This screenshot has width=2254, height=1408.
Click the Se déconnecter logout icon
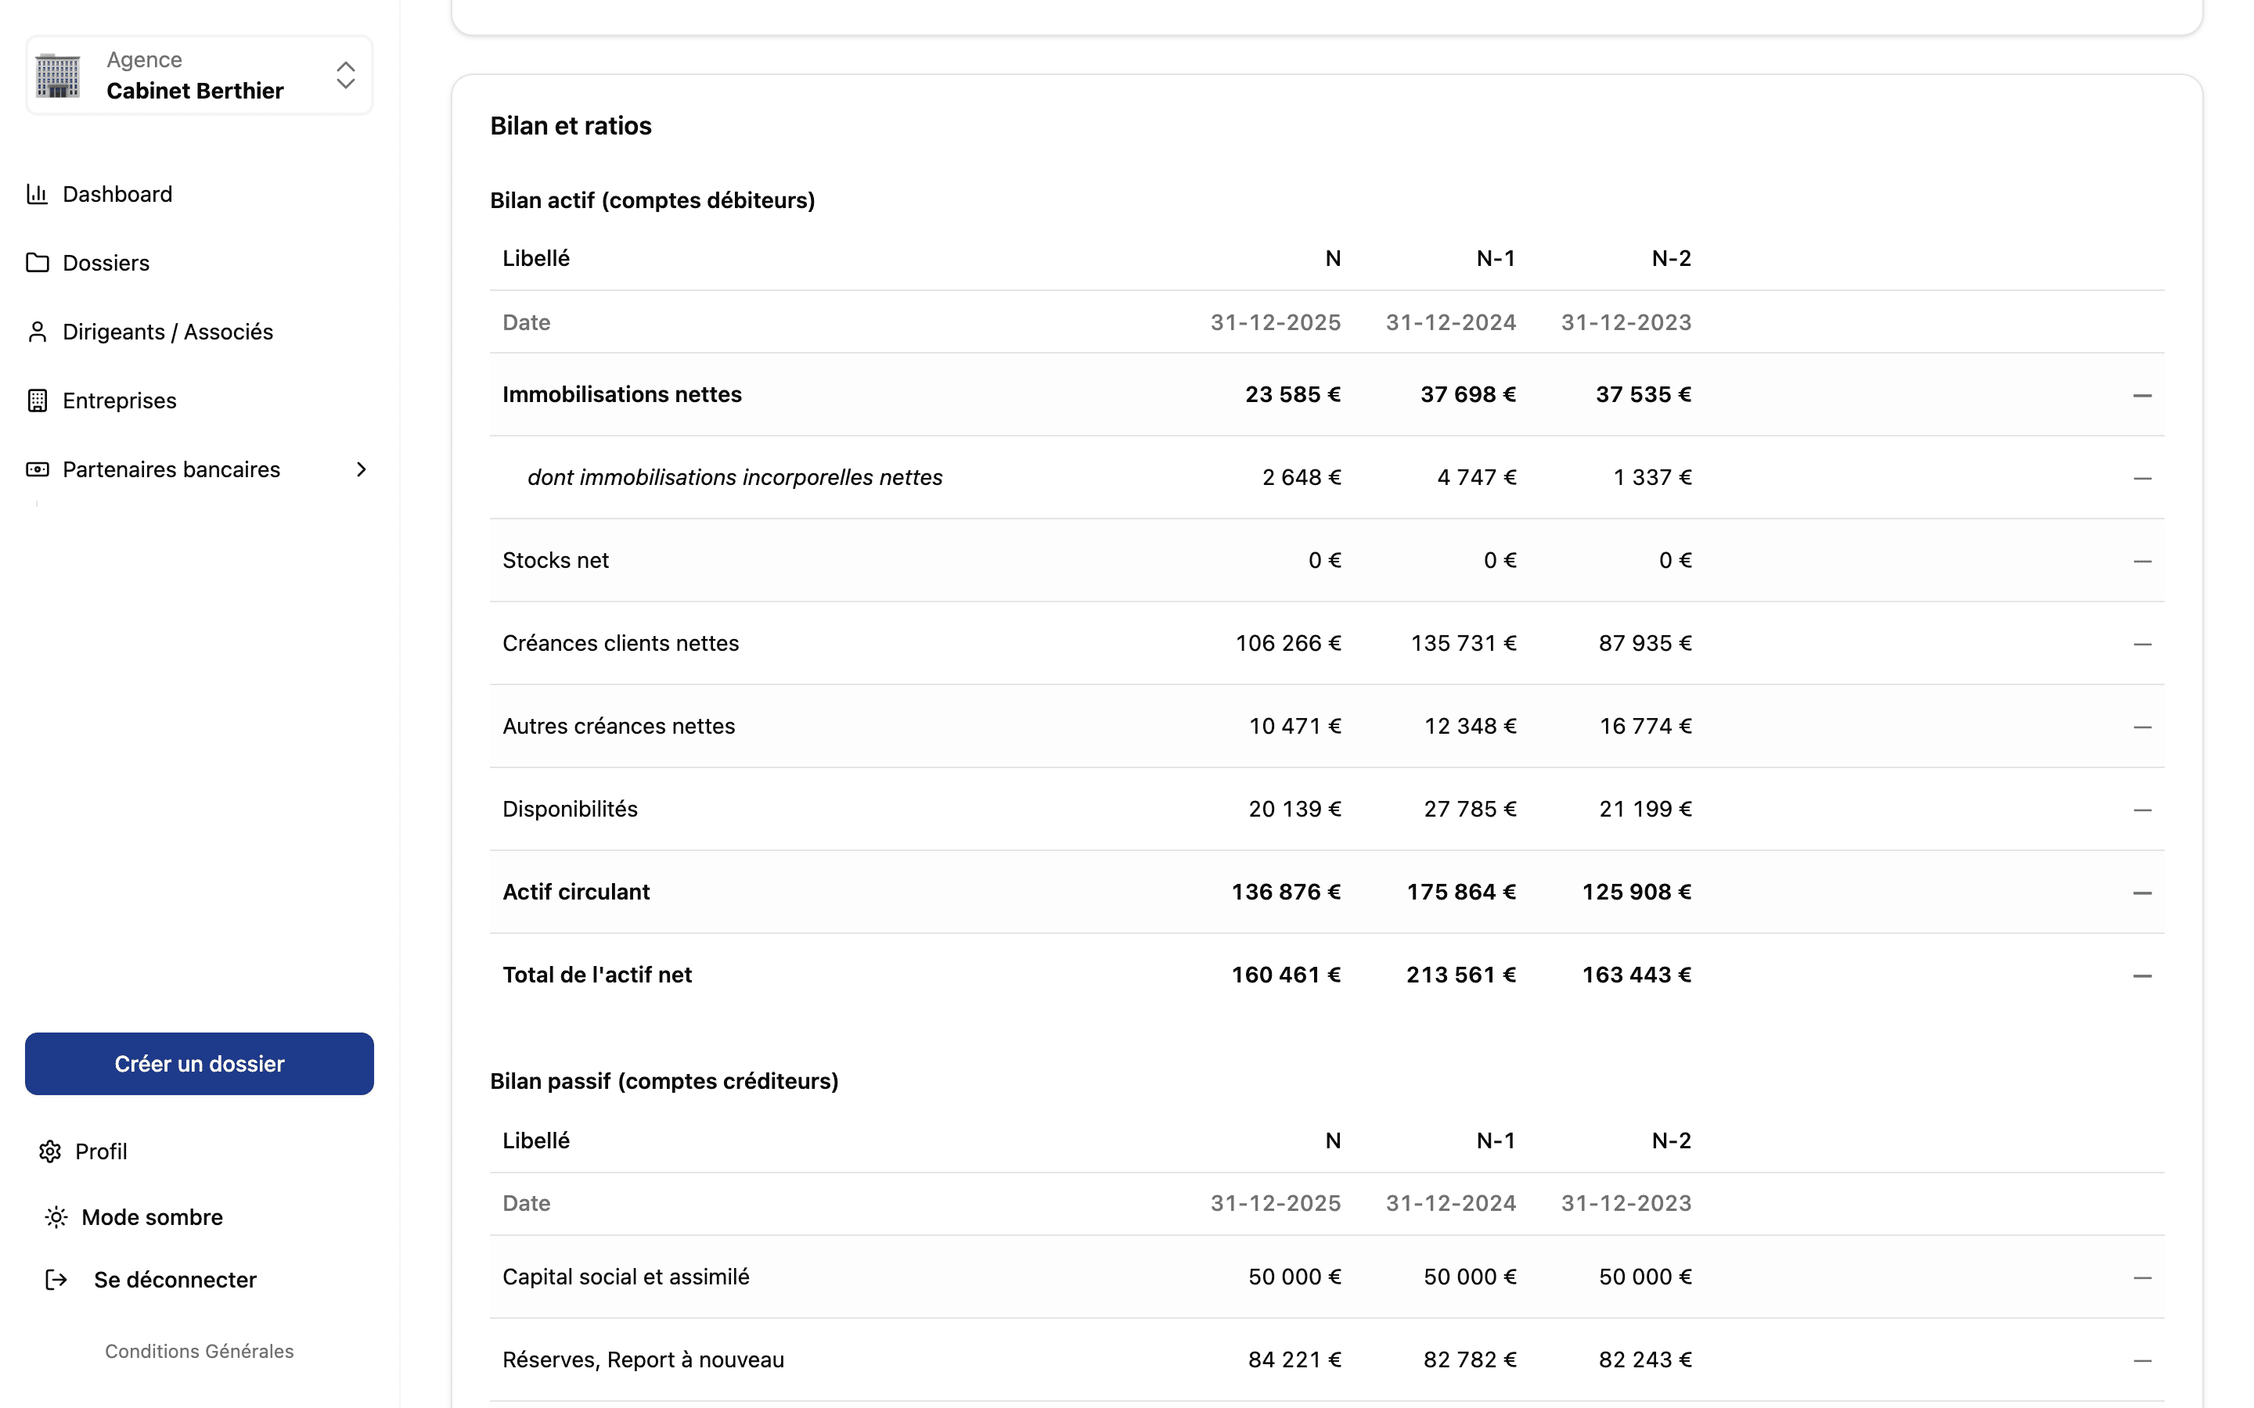[x=56, y=1280]
